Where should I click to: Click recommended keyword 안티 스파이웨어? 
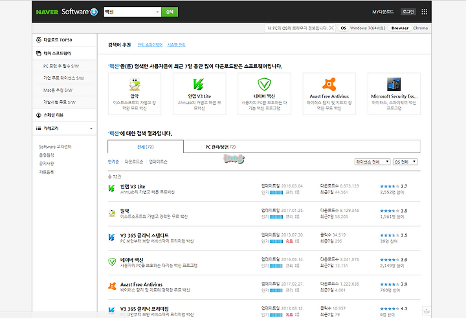(x=150, y=45)
